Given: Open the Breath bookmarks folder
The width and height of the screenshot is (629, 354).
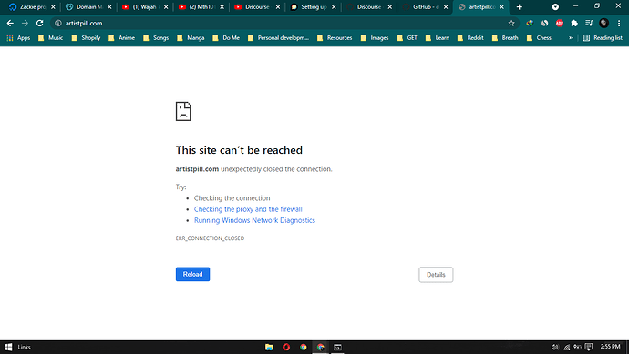Looking at the screenshot, I should (x=505, y=37).
